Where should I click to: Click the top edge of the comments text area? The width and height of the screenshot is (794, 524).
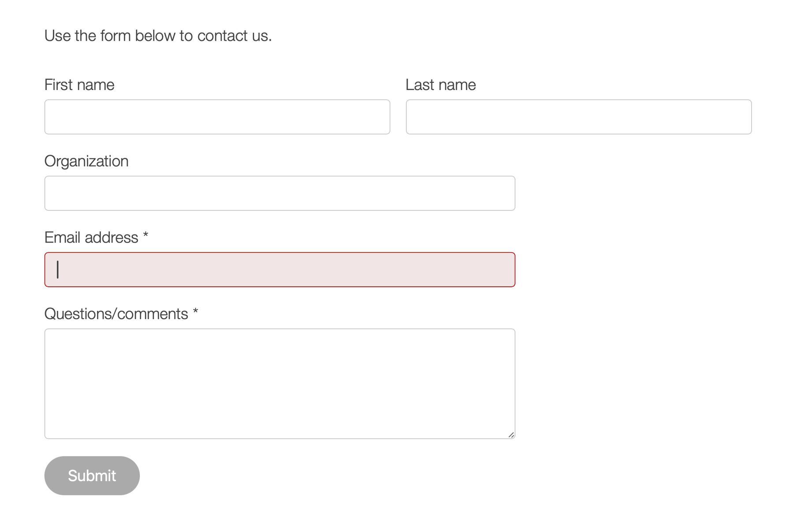pos(279,329)
